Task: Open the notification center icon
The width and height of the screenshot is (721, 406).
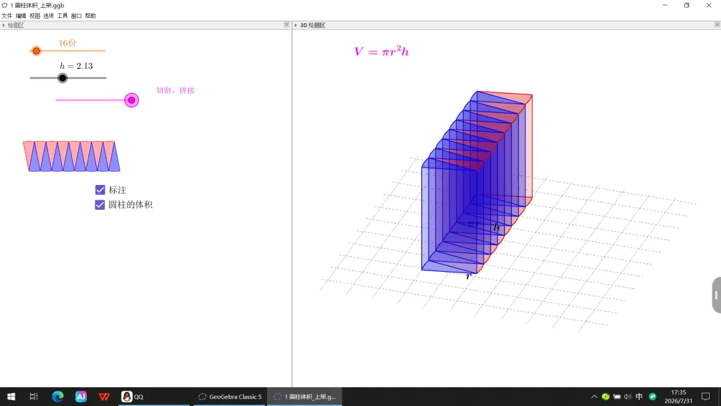Action: tap(706, 397)
